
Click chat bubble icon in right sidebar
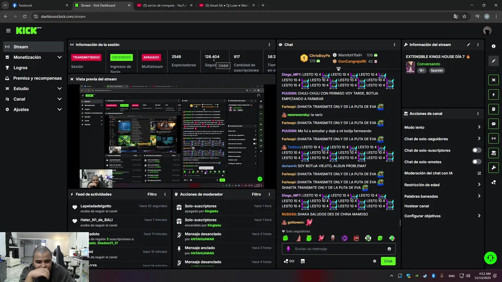493,124
